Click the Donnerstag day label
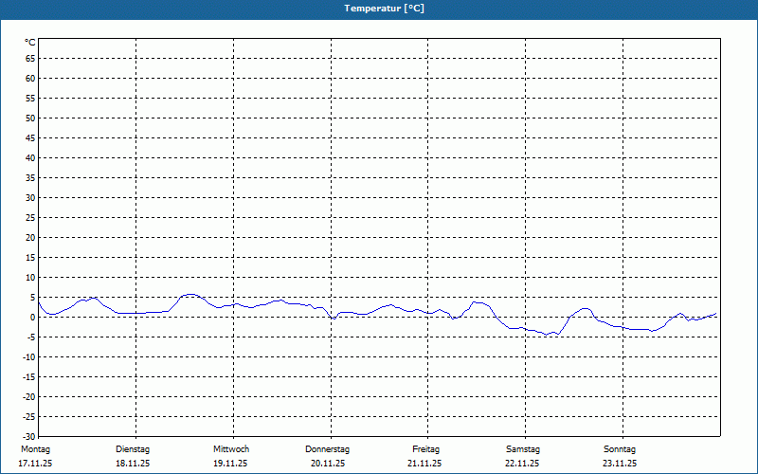 point(327,449)
